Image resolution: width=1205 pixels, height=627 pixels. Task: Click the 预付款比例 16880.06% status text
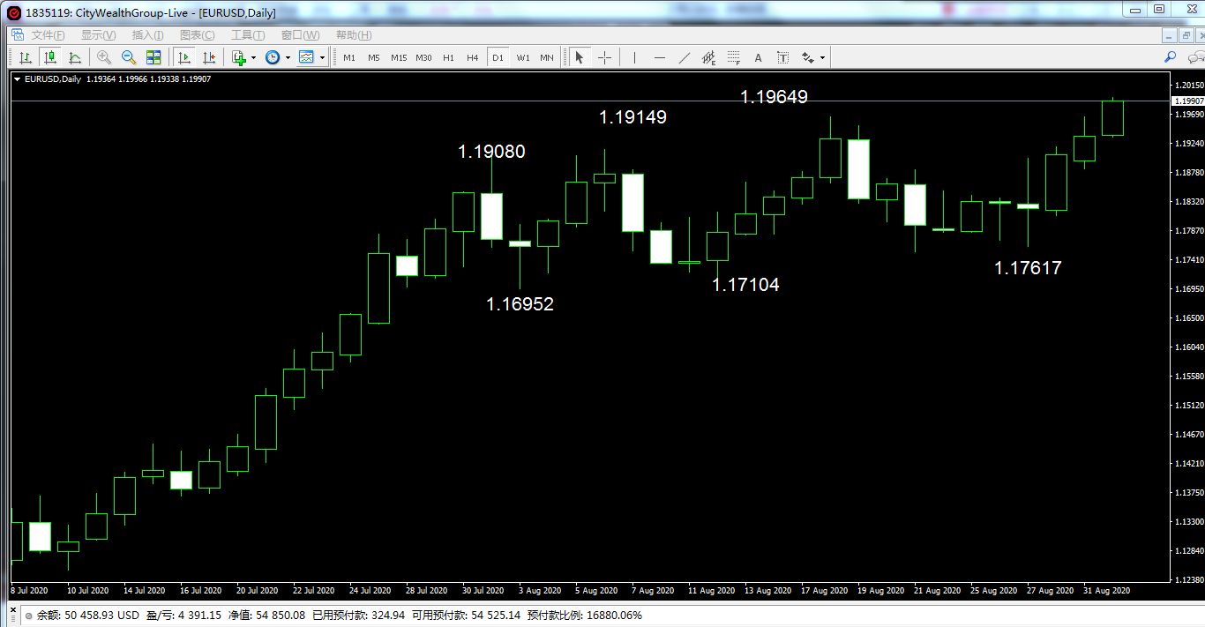pyautogui.click(x=585, y=616)
